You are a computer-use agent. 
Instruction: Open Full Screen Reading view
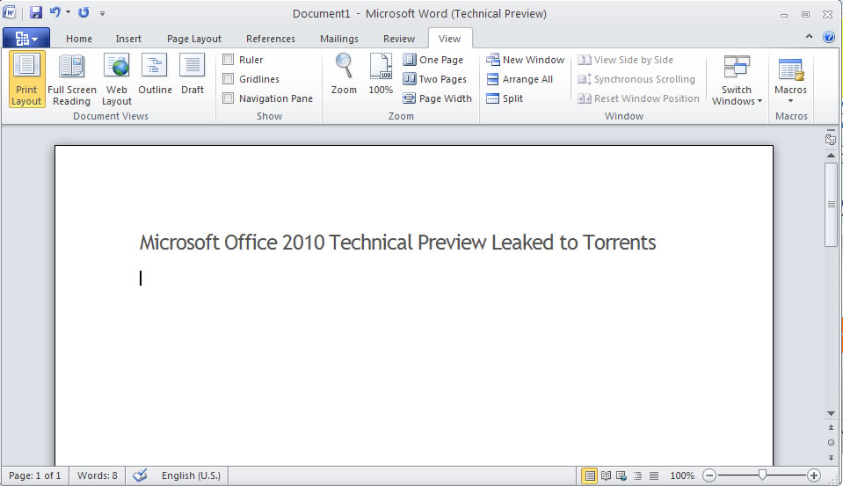tap(71, 80)
